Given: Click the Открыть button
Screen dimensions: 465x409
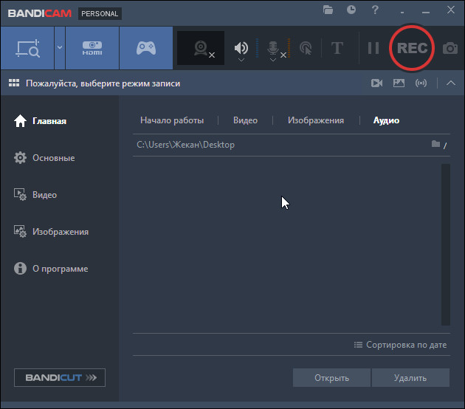Looking at the screenshot, I should coord(331,378).
